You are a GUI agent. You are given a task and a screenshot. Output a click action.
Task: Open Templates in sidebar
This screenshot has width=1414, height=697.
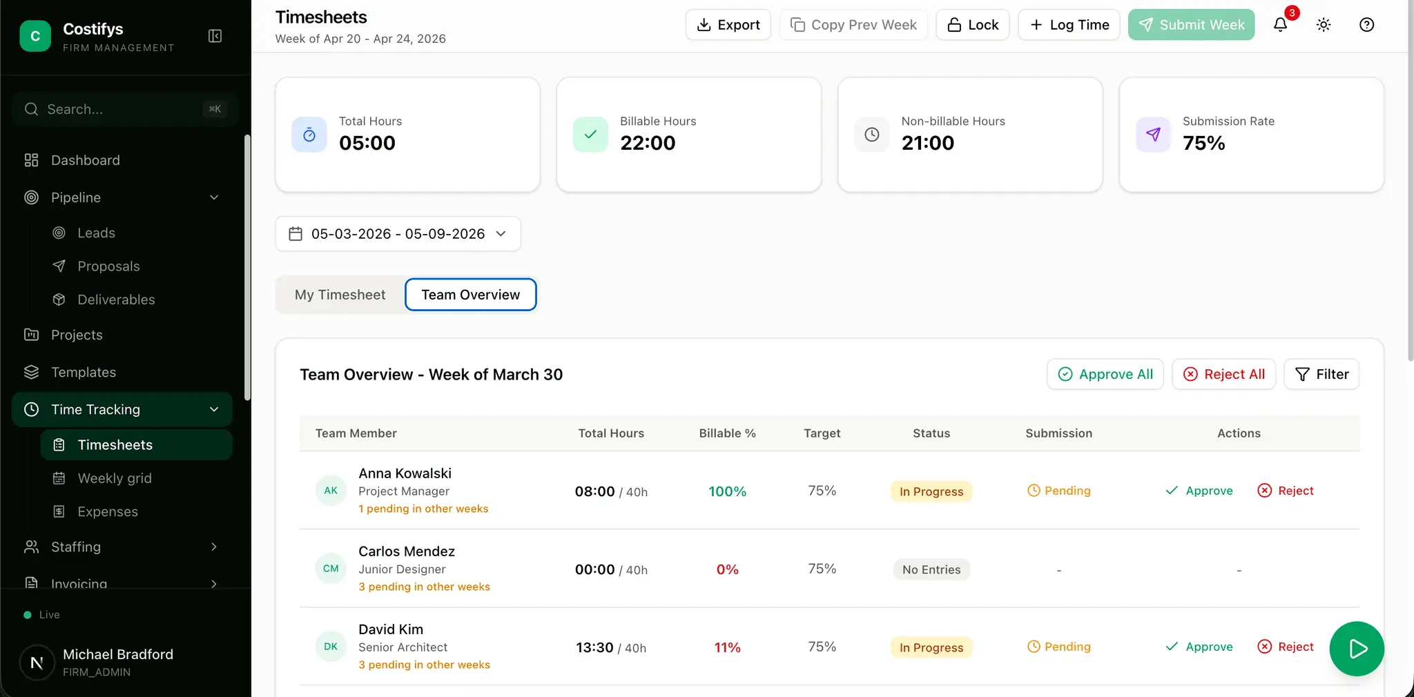pos(122,372)
